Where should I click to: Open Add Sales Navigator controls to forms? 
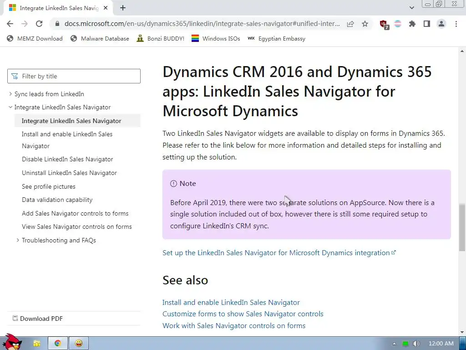tap(75, 213)
